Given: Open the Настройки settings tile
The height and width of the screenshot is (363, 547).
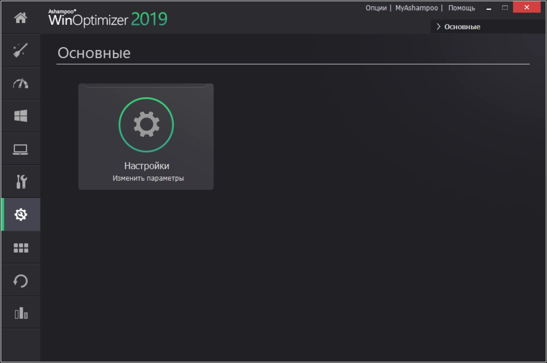Looking at the screenshot, I should tap(146, 136).
